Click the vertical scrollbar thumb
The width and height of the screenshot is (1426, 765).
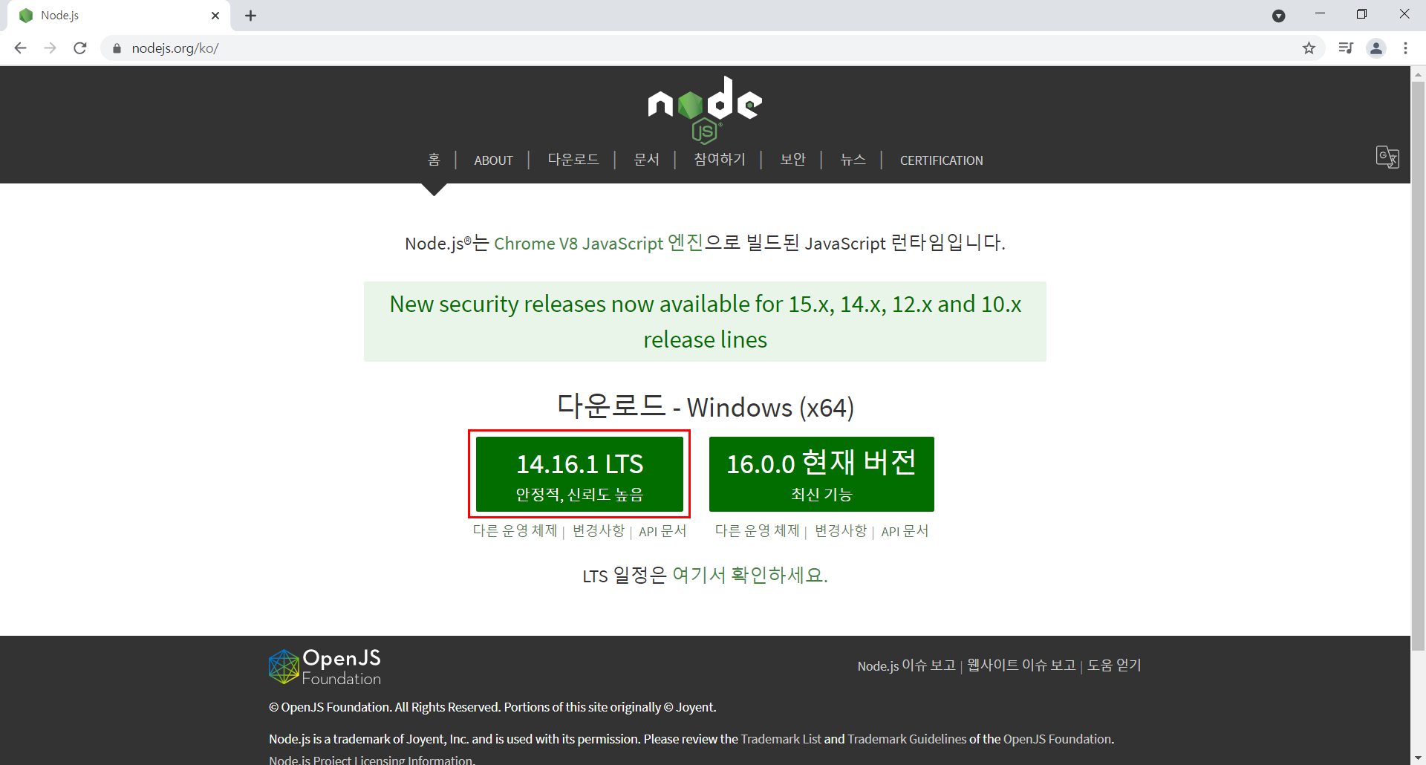[1418, 365]
